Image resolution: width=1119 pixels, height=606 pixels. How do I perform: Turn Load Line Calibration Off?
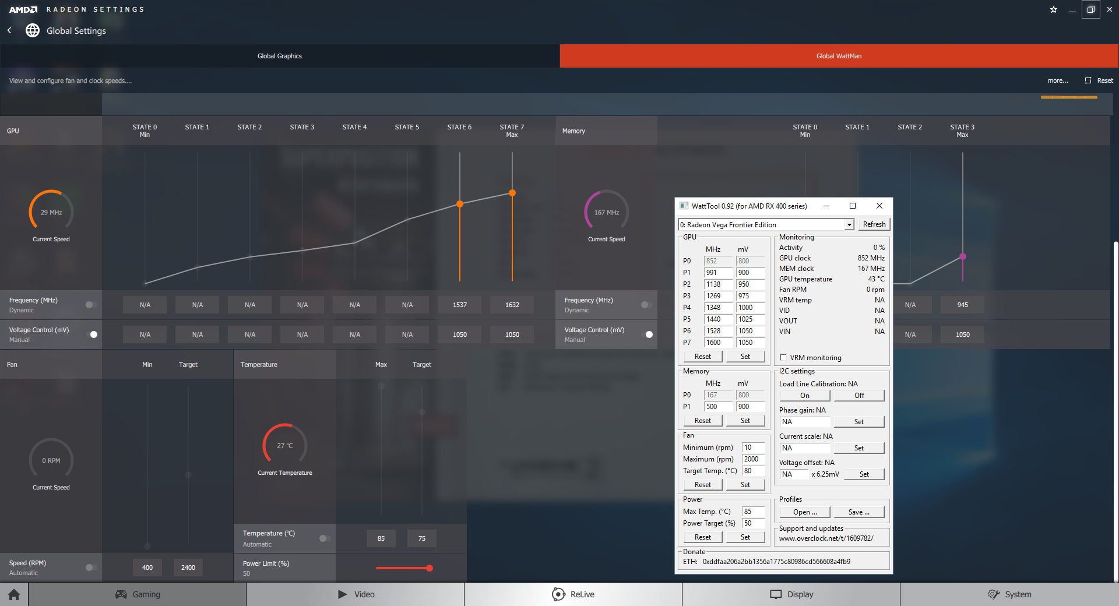click(x=859, y=396)
